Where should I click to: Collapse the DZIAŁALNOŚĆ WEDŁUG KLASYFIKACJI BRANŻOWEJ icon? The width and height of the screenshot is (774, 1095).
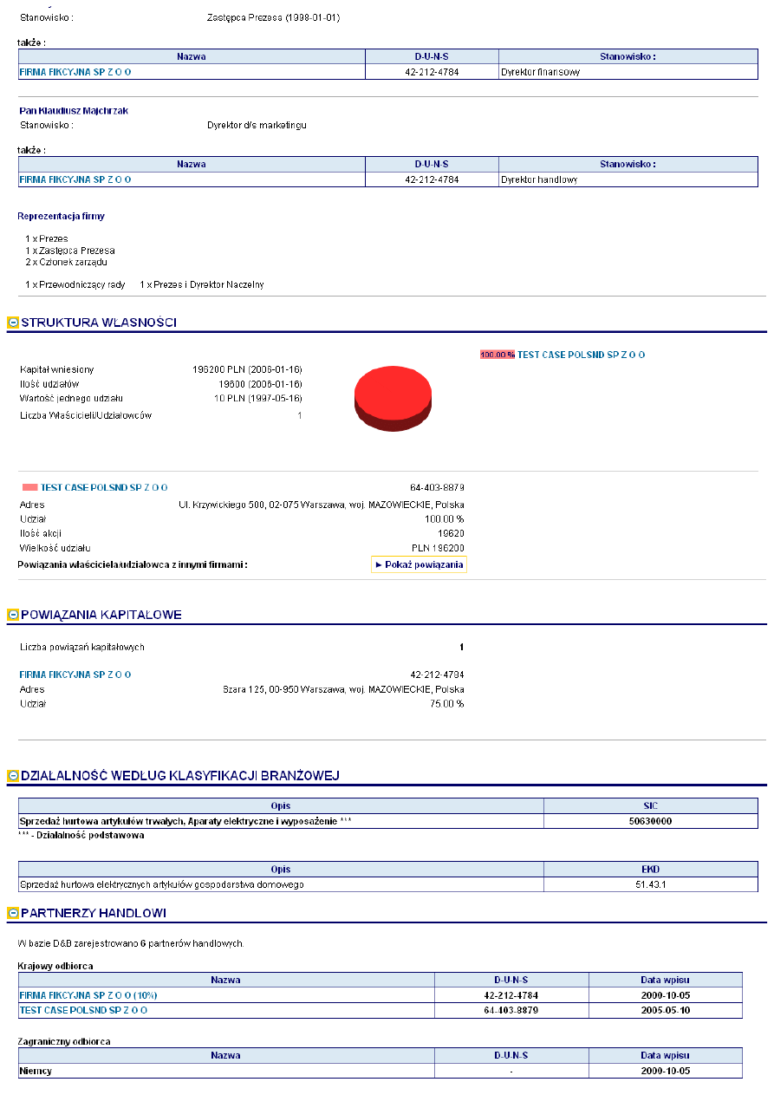pos(13,775)
